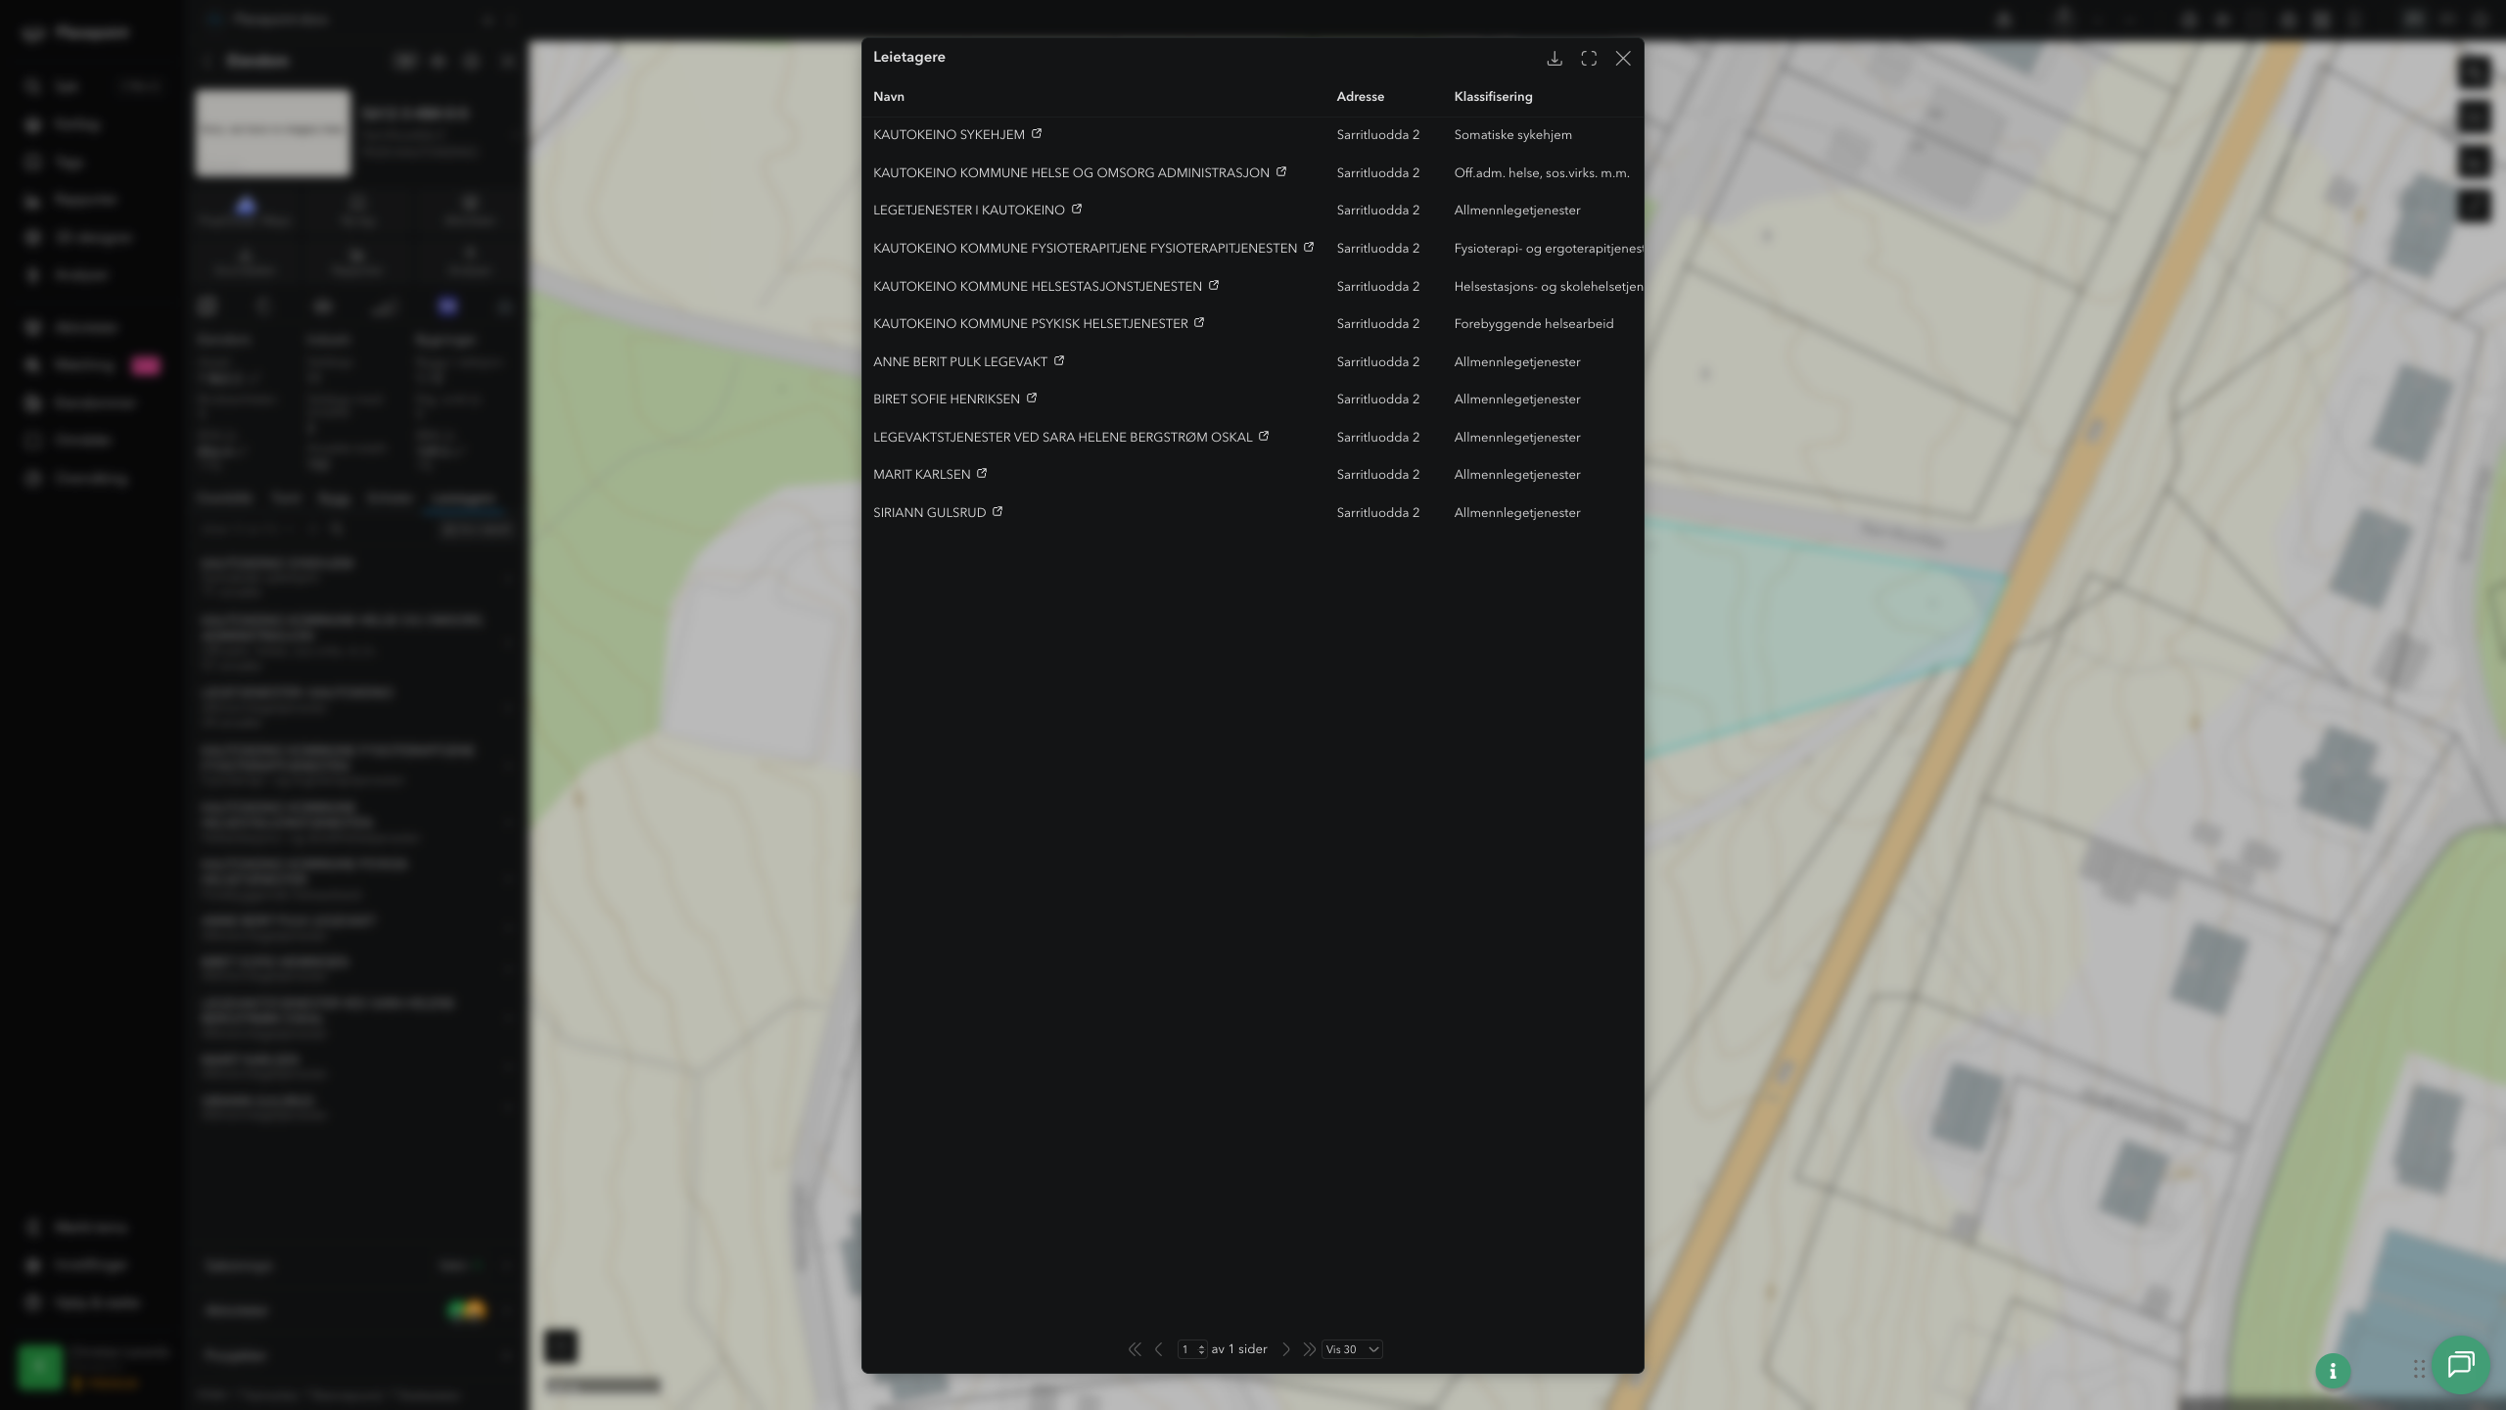The height and width of the screenshot is (1410, 2506).
Task: Select ANNE BERIT PULK LEGEVAKT name
Action: (960, 362)
